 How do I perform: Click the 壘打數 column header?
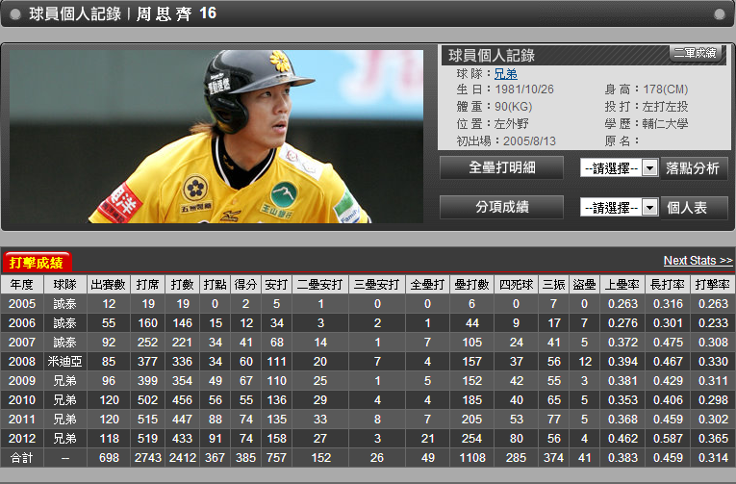471,285
